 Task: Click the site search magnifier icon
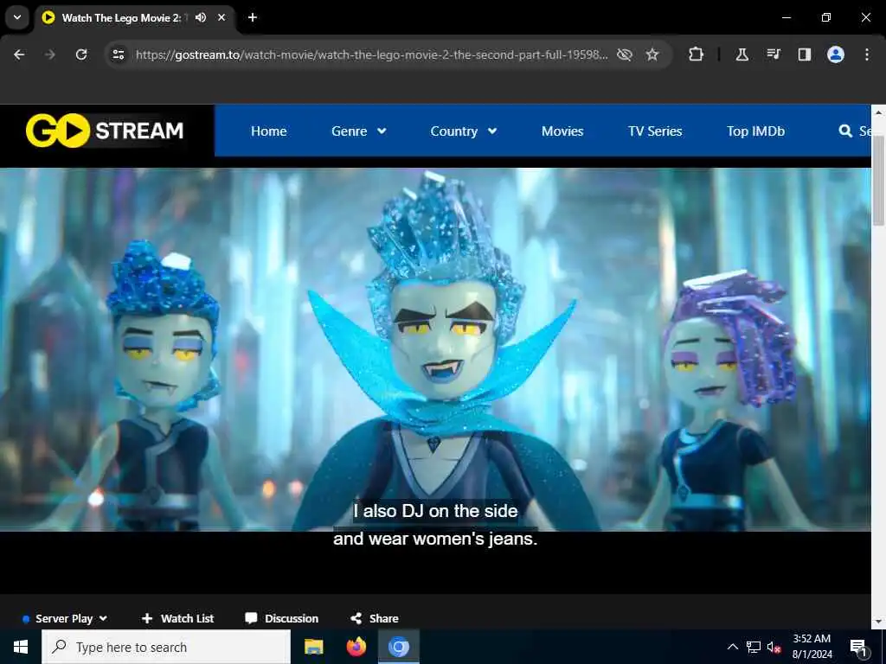click(845, 131)
